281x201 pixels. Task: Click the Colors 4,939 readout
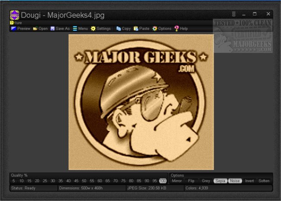228,188
